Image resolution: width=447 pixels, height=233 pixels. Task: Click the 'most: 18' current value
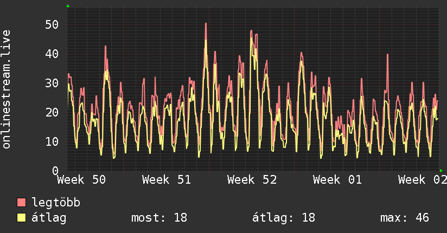pyautogui.click(x=159, y=218)
